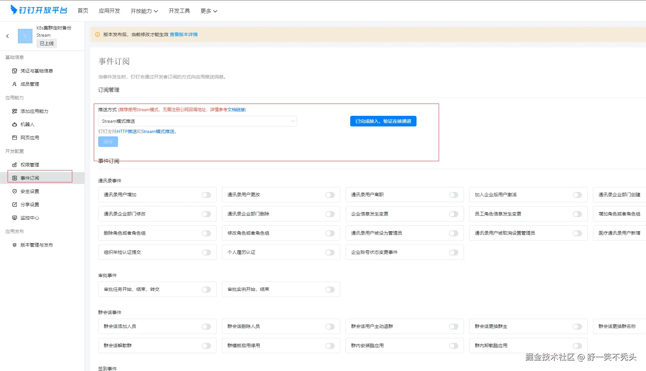The width and height of the screenshot is (646, 371).
Task: Click the 添加应用能力 grid icon
Action: (14, 111)
